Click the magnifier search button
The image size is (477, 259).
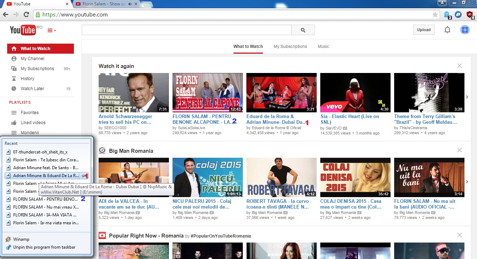(x=303, y=30)
